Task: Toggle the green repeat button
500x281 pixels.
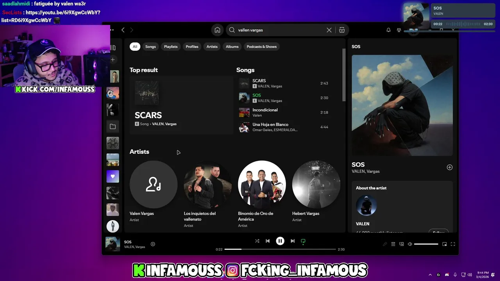Action: click(x=303, y=241)
